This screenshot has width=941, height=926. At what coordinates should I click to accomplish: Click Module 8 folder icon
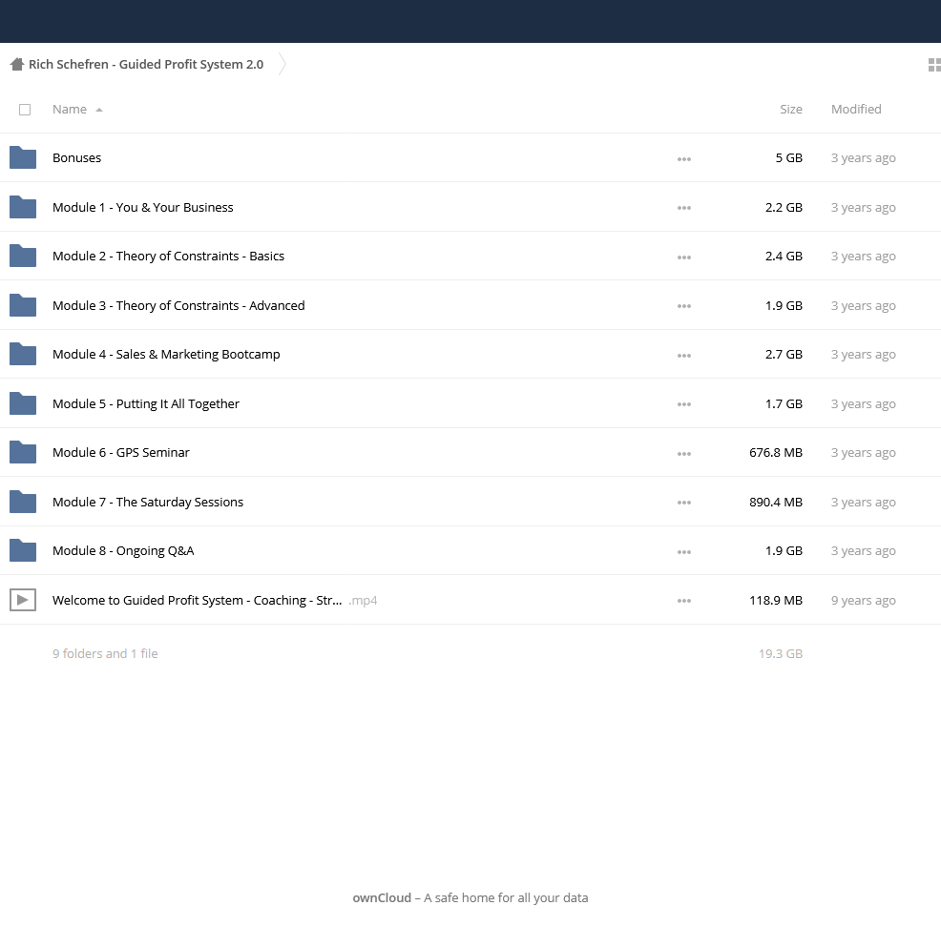tap(23, 550)
